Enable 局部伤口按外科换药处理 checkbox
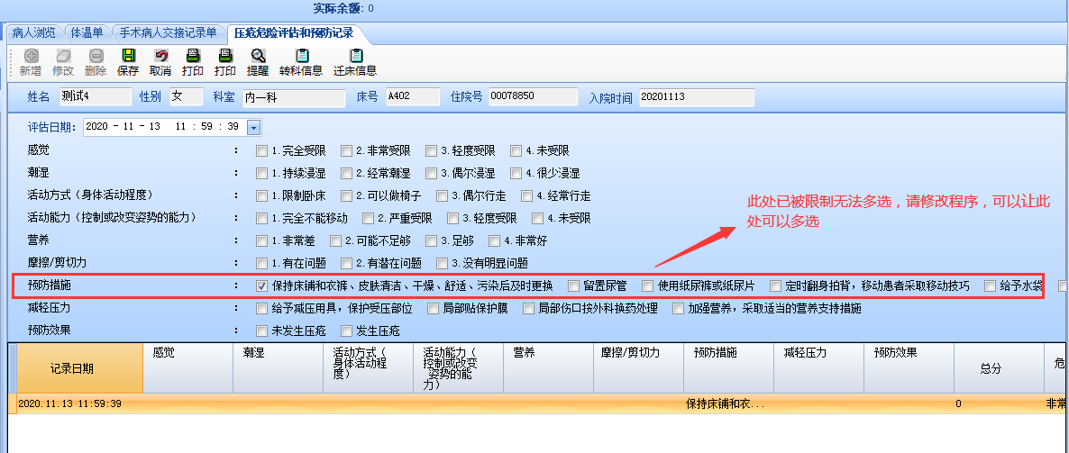Image resolution: width=1069 pixels, height=453 pixels. (528, 309)
